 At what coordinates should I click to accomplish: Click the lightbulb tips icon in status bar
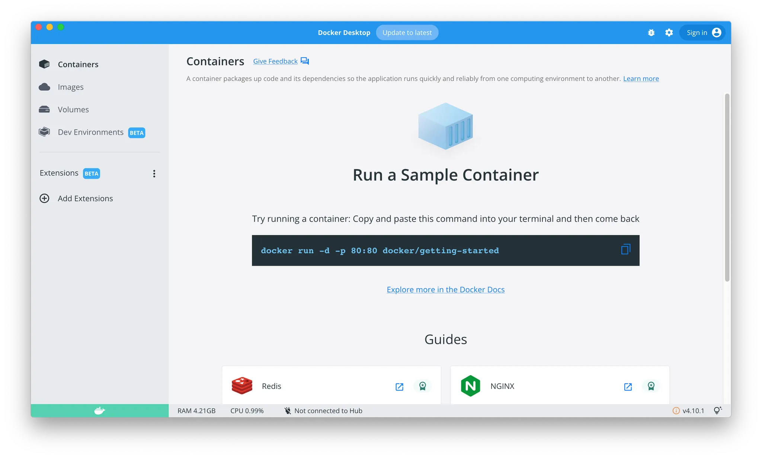click(x=717, y=410)
